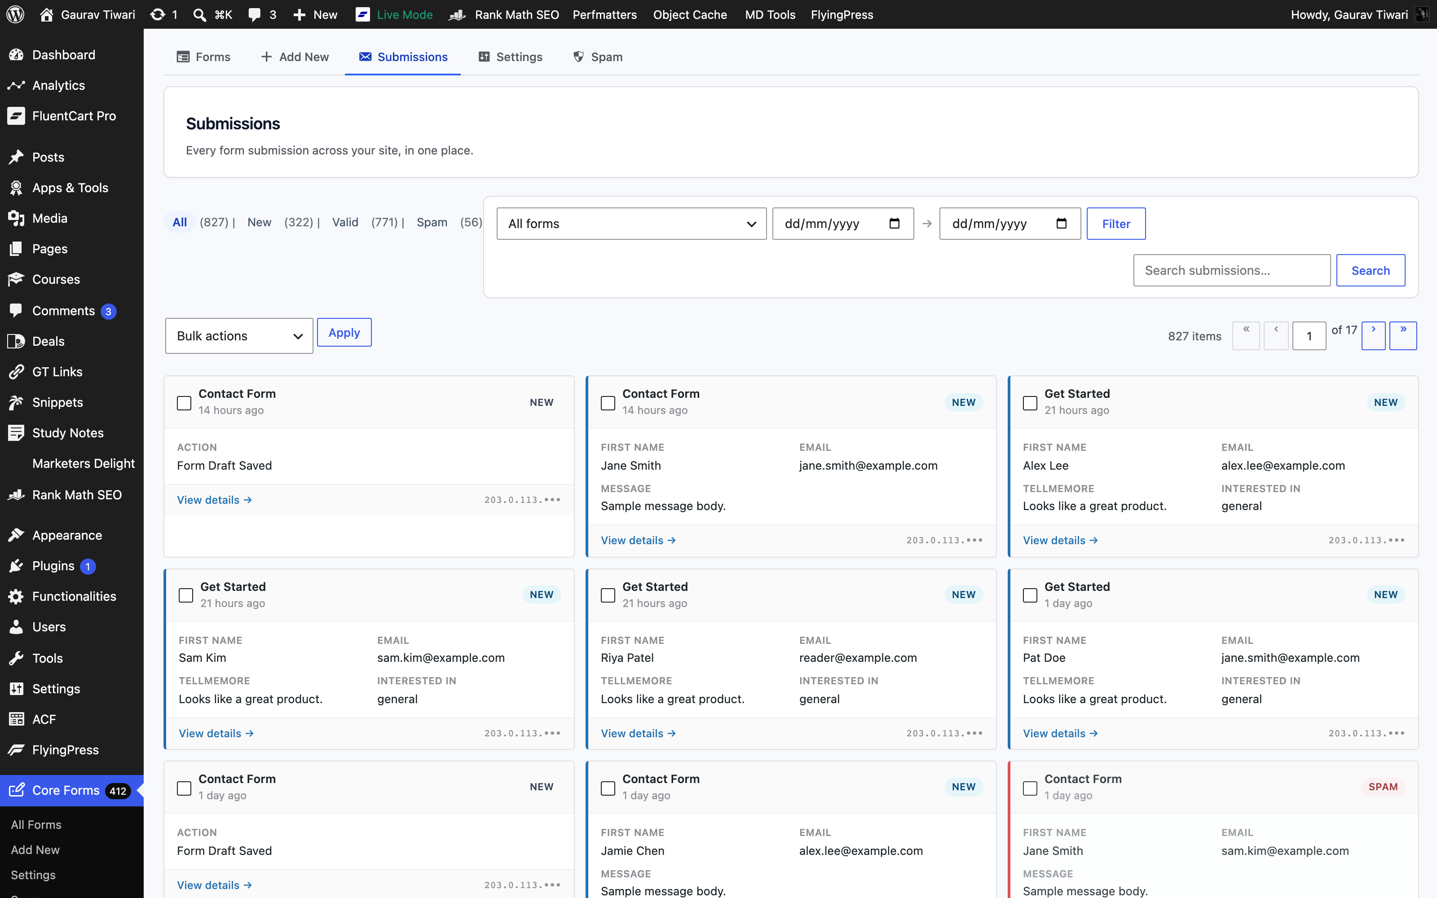Check the SPAM Contact Form submission checkbox
The height and width of the screenshot is (898, 1437).
(1030, 788)
